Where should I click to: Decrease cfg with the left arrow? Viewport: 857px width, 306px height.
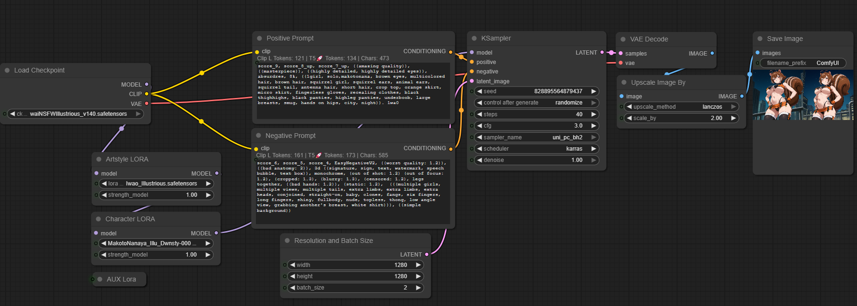pyautogui.click(x=480, y=126)
